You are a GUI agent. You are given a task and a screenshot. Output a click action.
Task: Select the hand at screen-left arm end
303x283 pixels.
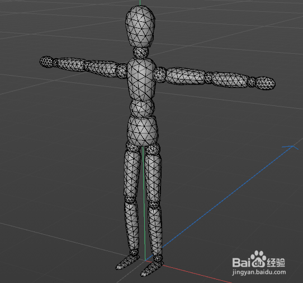coord(46,62)
